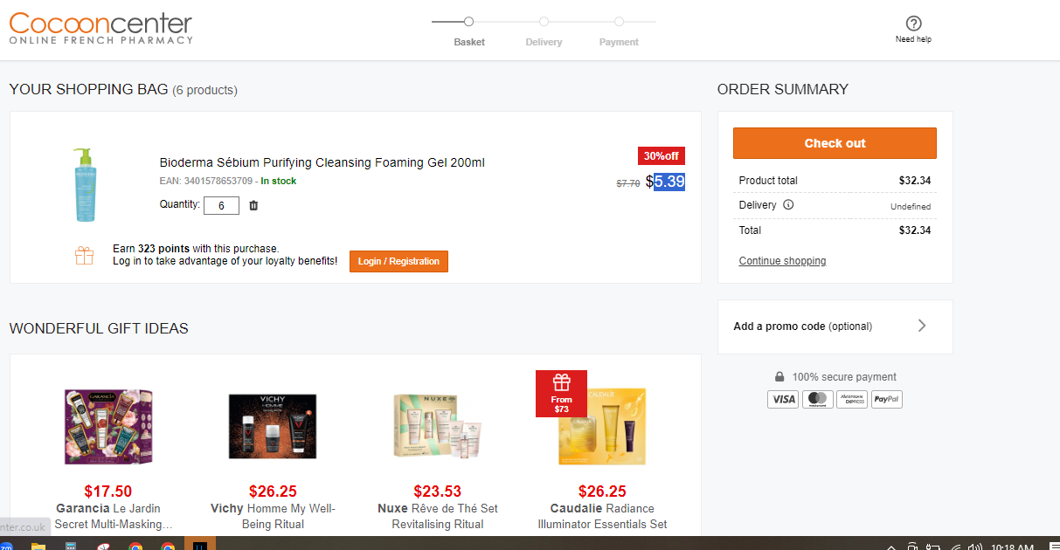
Task: Click the Delivery info icon
Action: point(788,205)
